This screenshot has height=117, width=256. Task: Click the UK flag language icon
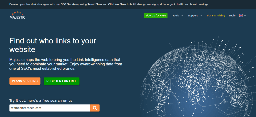(x=241, y=16)
